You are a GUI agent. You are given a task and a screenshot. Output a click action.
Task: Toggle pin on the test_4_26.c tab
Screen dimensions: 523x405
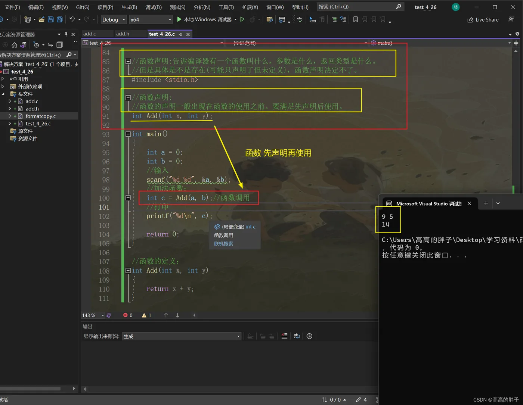point(180,34)
